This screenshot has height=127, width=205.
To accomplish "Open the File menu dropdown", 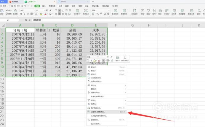I will click(4, 6).
